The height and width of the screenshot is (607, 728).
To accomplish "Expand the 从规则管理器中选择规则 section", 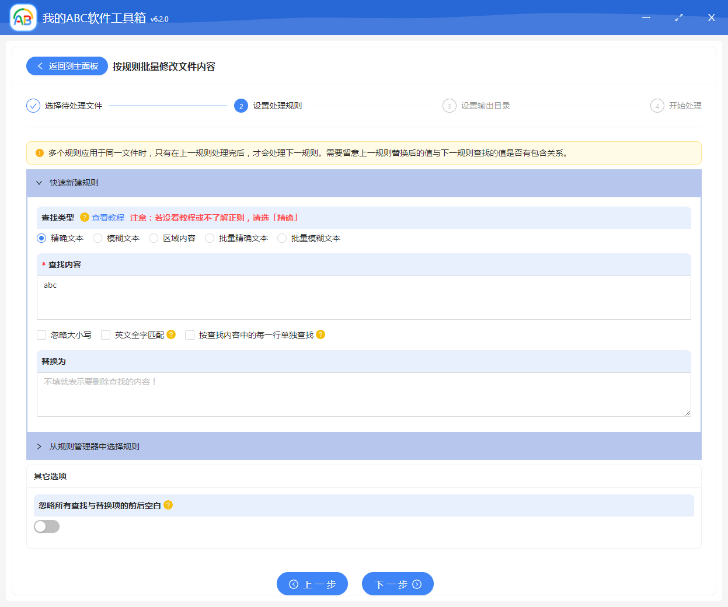I will click(39, 445).
